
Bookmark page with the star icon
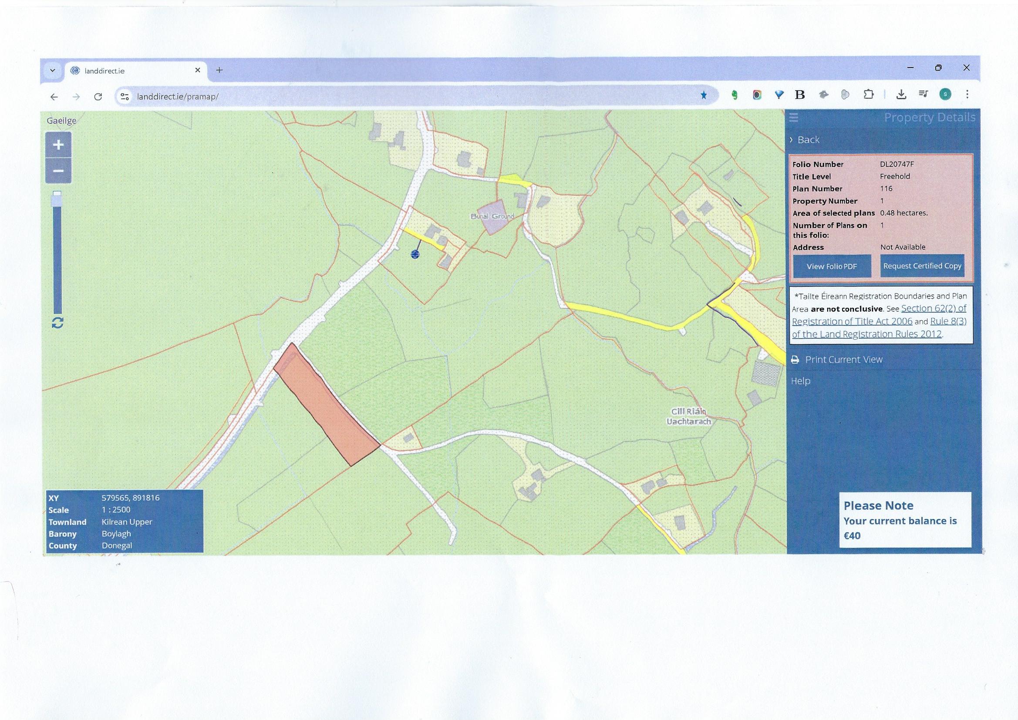[704, 95]
